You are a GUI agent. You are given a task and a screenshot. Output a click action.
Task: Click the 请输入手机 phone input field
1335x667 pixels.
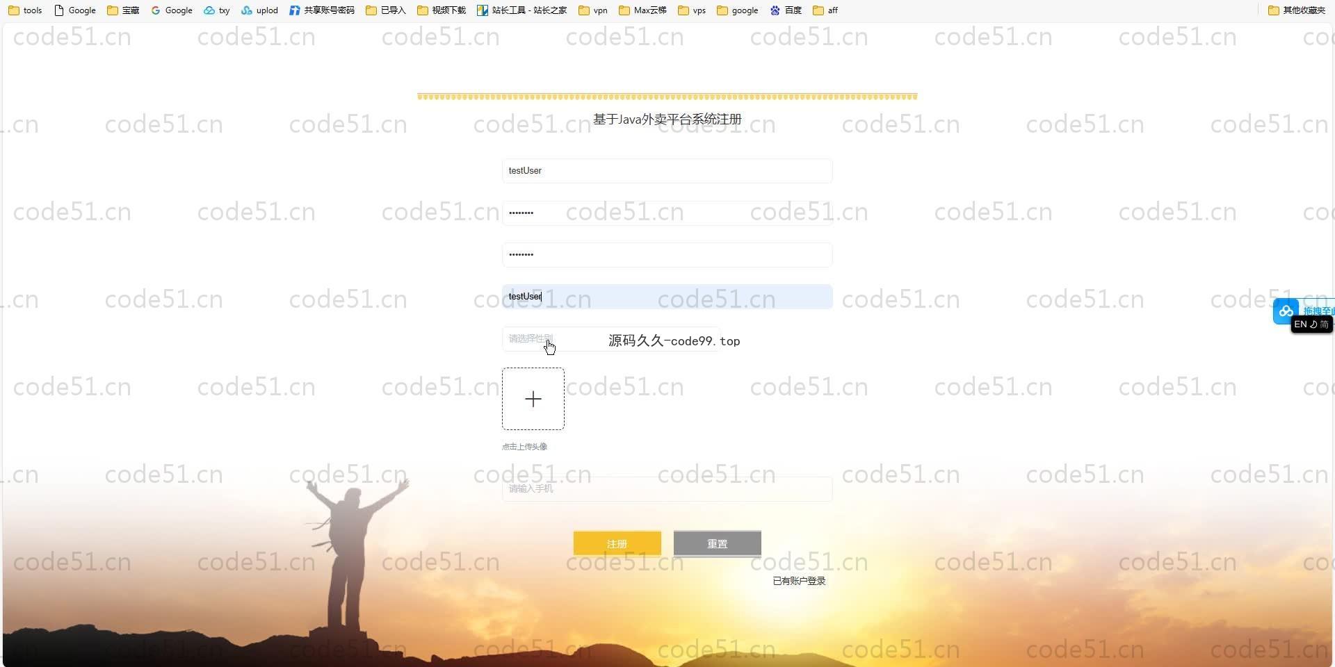click(667, 489)
